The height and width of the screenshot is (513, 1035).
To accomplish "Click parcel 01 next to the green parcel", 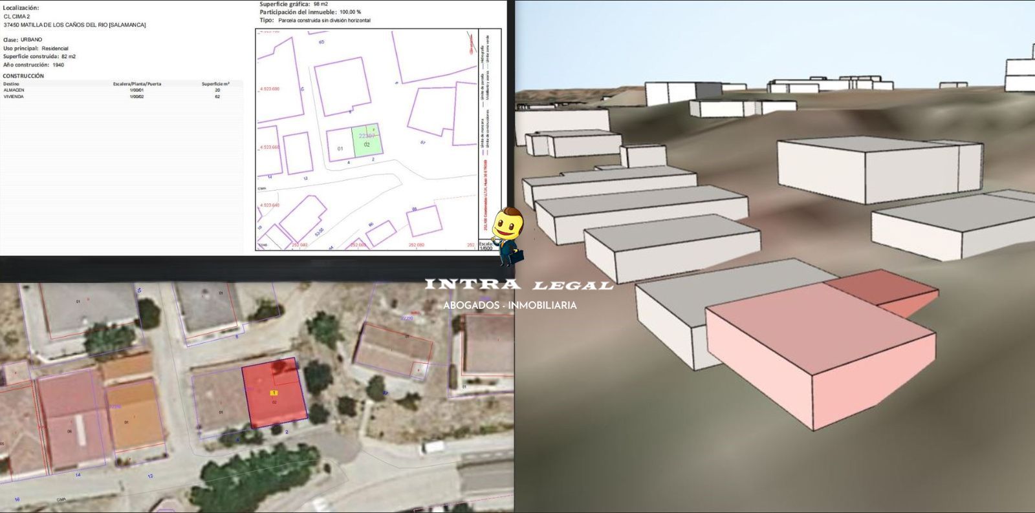I will pos(340,147).
